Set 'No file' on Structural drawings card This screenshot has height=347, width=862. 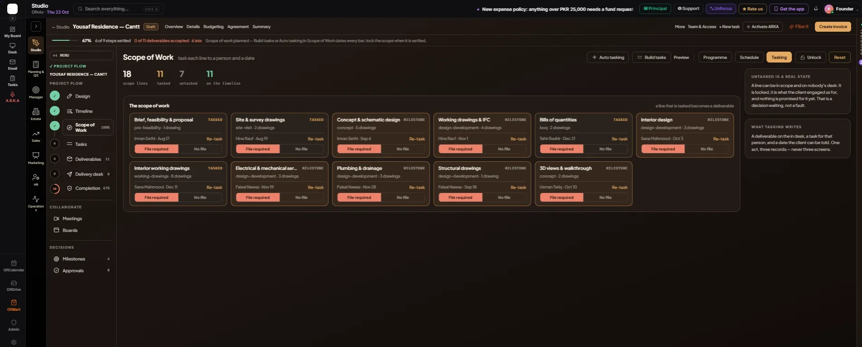pyautogui.click(x=504, y=198)
